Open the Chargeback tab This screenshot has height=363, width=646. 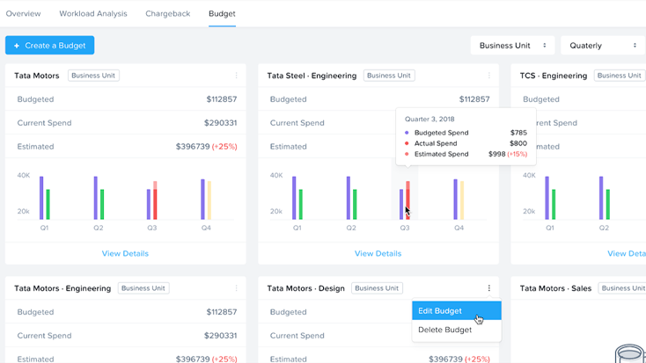coord(167,14)
